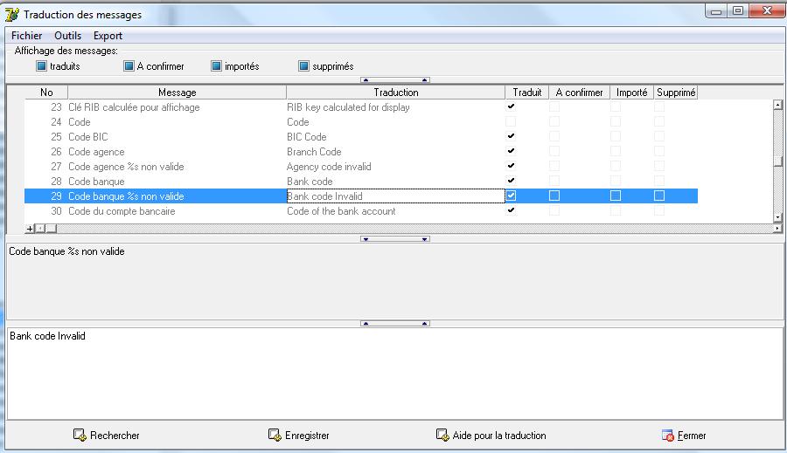Image resolution: width=787 pixels, height=453 pixels.
Task: Click the Traduction column header
Action: [395, 93]
